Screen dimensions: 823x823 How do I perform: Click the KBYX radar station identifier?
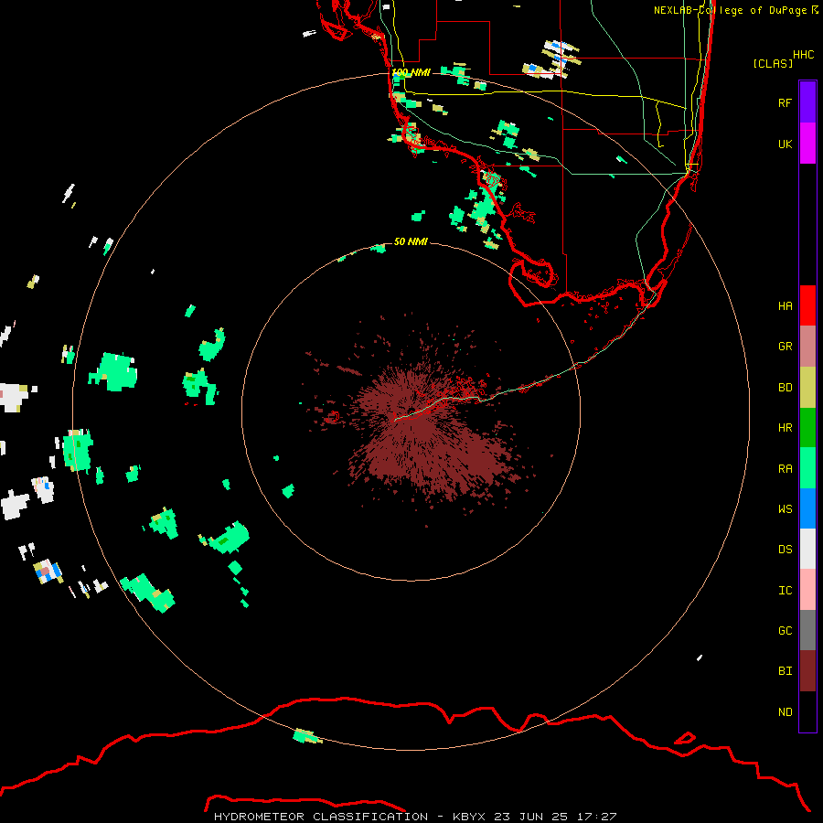tap(469, 817)
